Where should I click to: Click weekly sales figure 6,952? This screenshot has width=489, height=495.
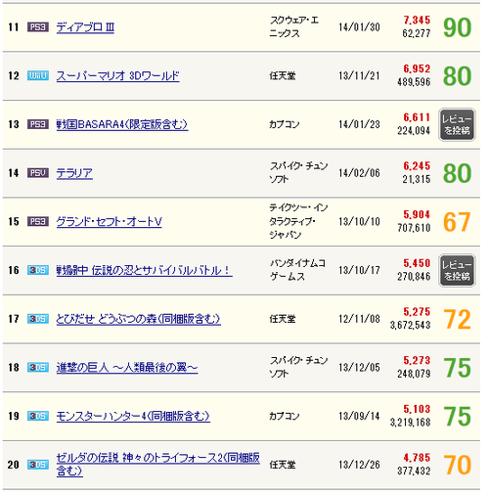coord(417,69)
